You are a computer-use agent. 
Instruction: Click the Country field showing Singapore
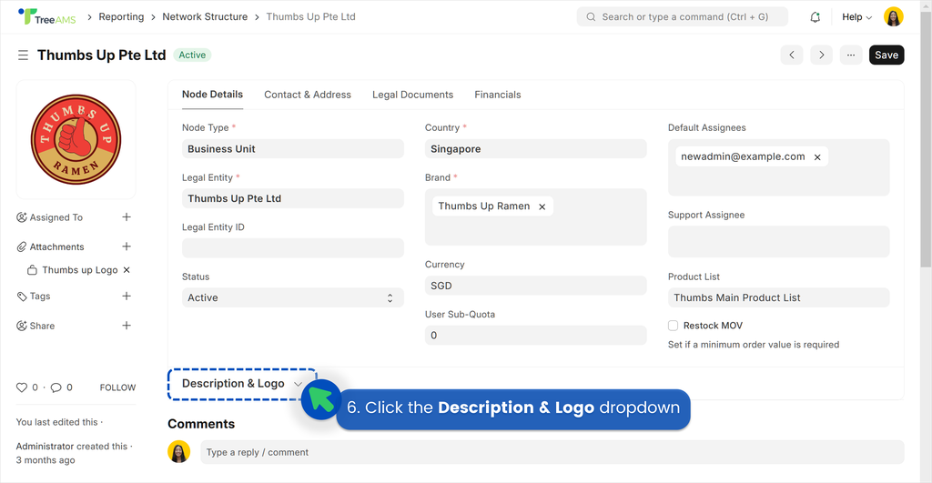coord(535,148)
